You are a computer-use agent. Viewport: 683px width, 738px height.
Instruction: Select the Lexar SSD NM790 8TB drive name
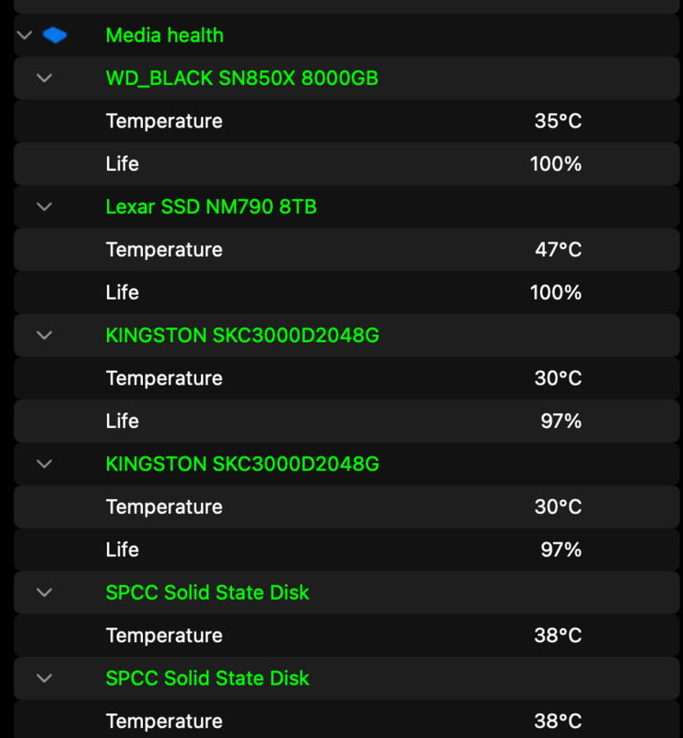pos(211,207)
